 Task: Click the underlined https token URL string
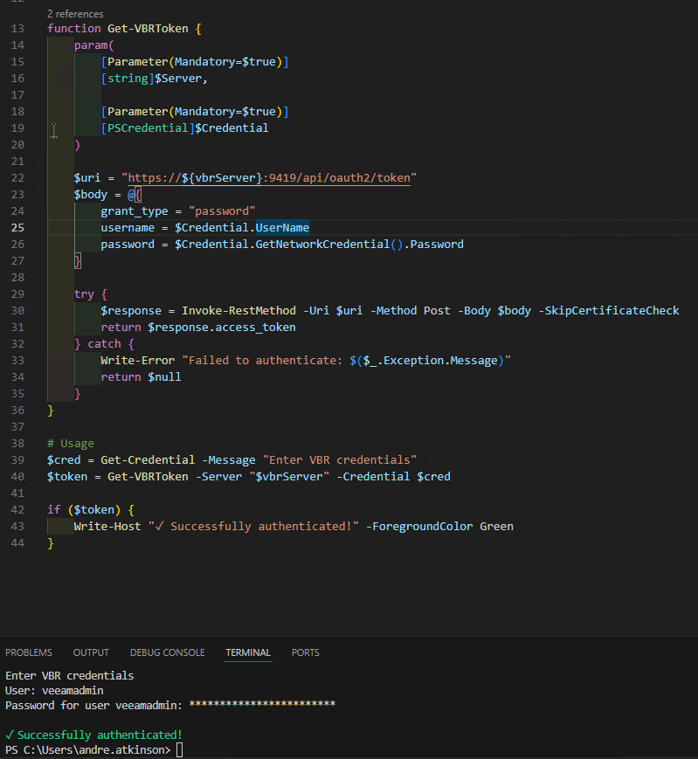(269, 178)
